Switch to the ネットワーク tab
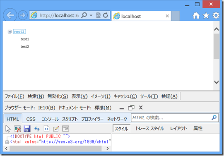Screen dimensions: 224x156 point(117,119)
